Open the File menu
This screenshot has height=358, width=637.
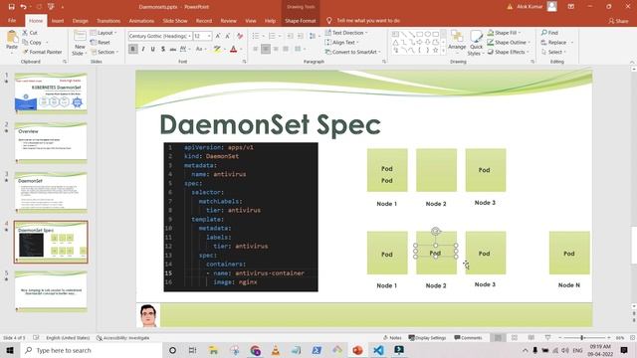point(12,20)
